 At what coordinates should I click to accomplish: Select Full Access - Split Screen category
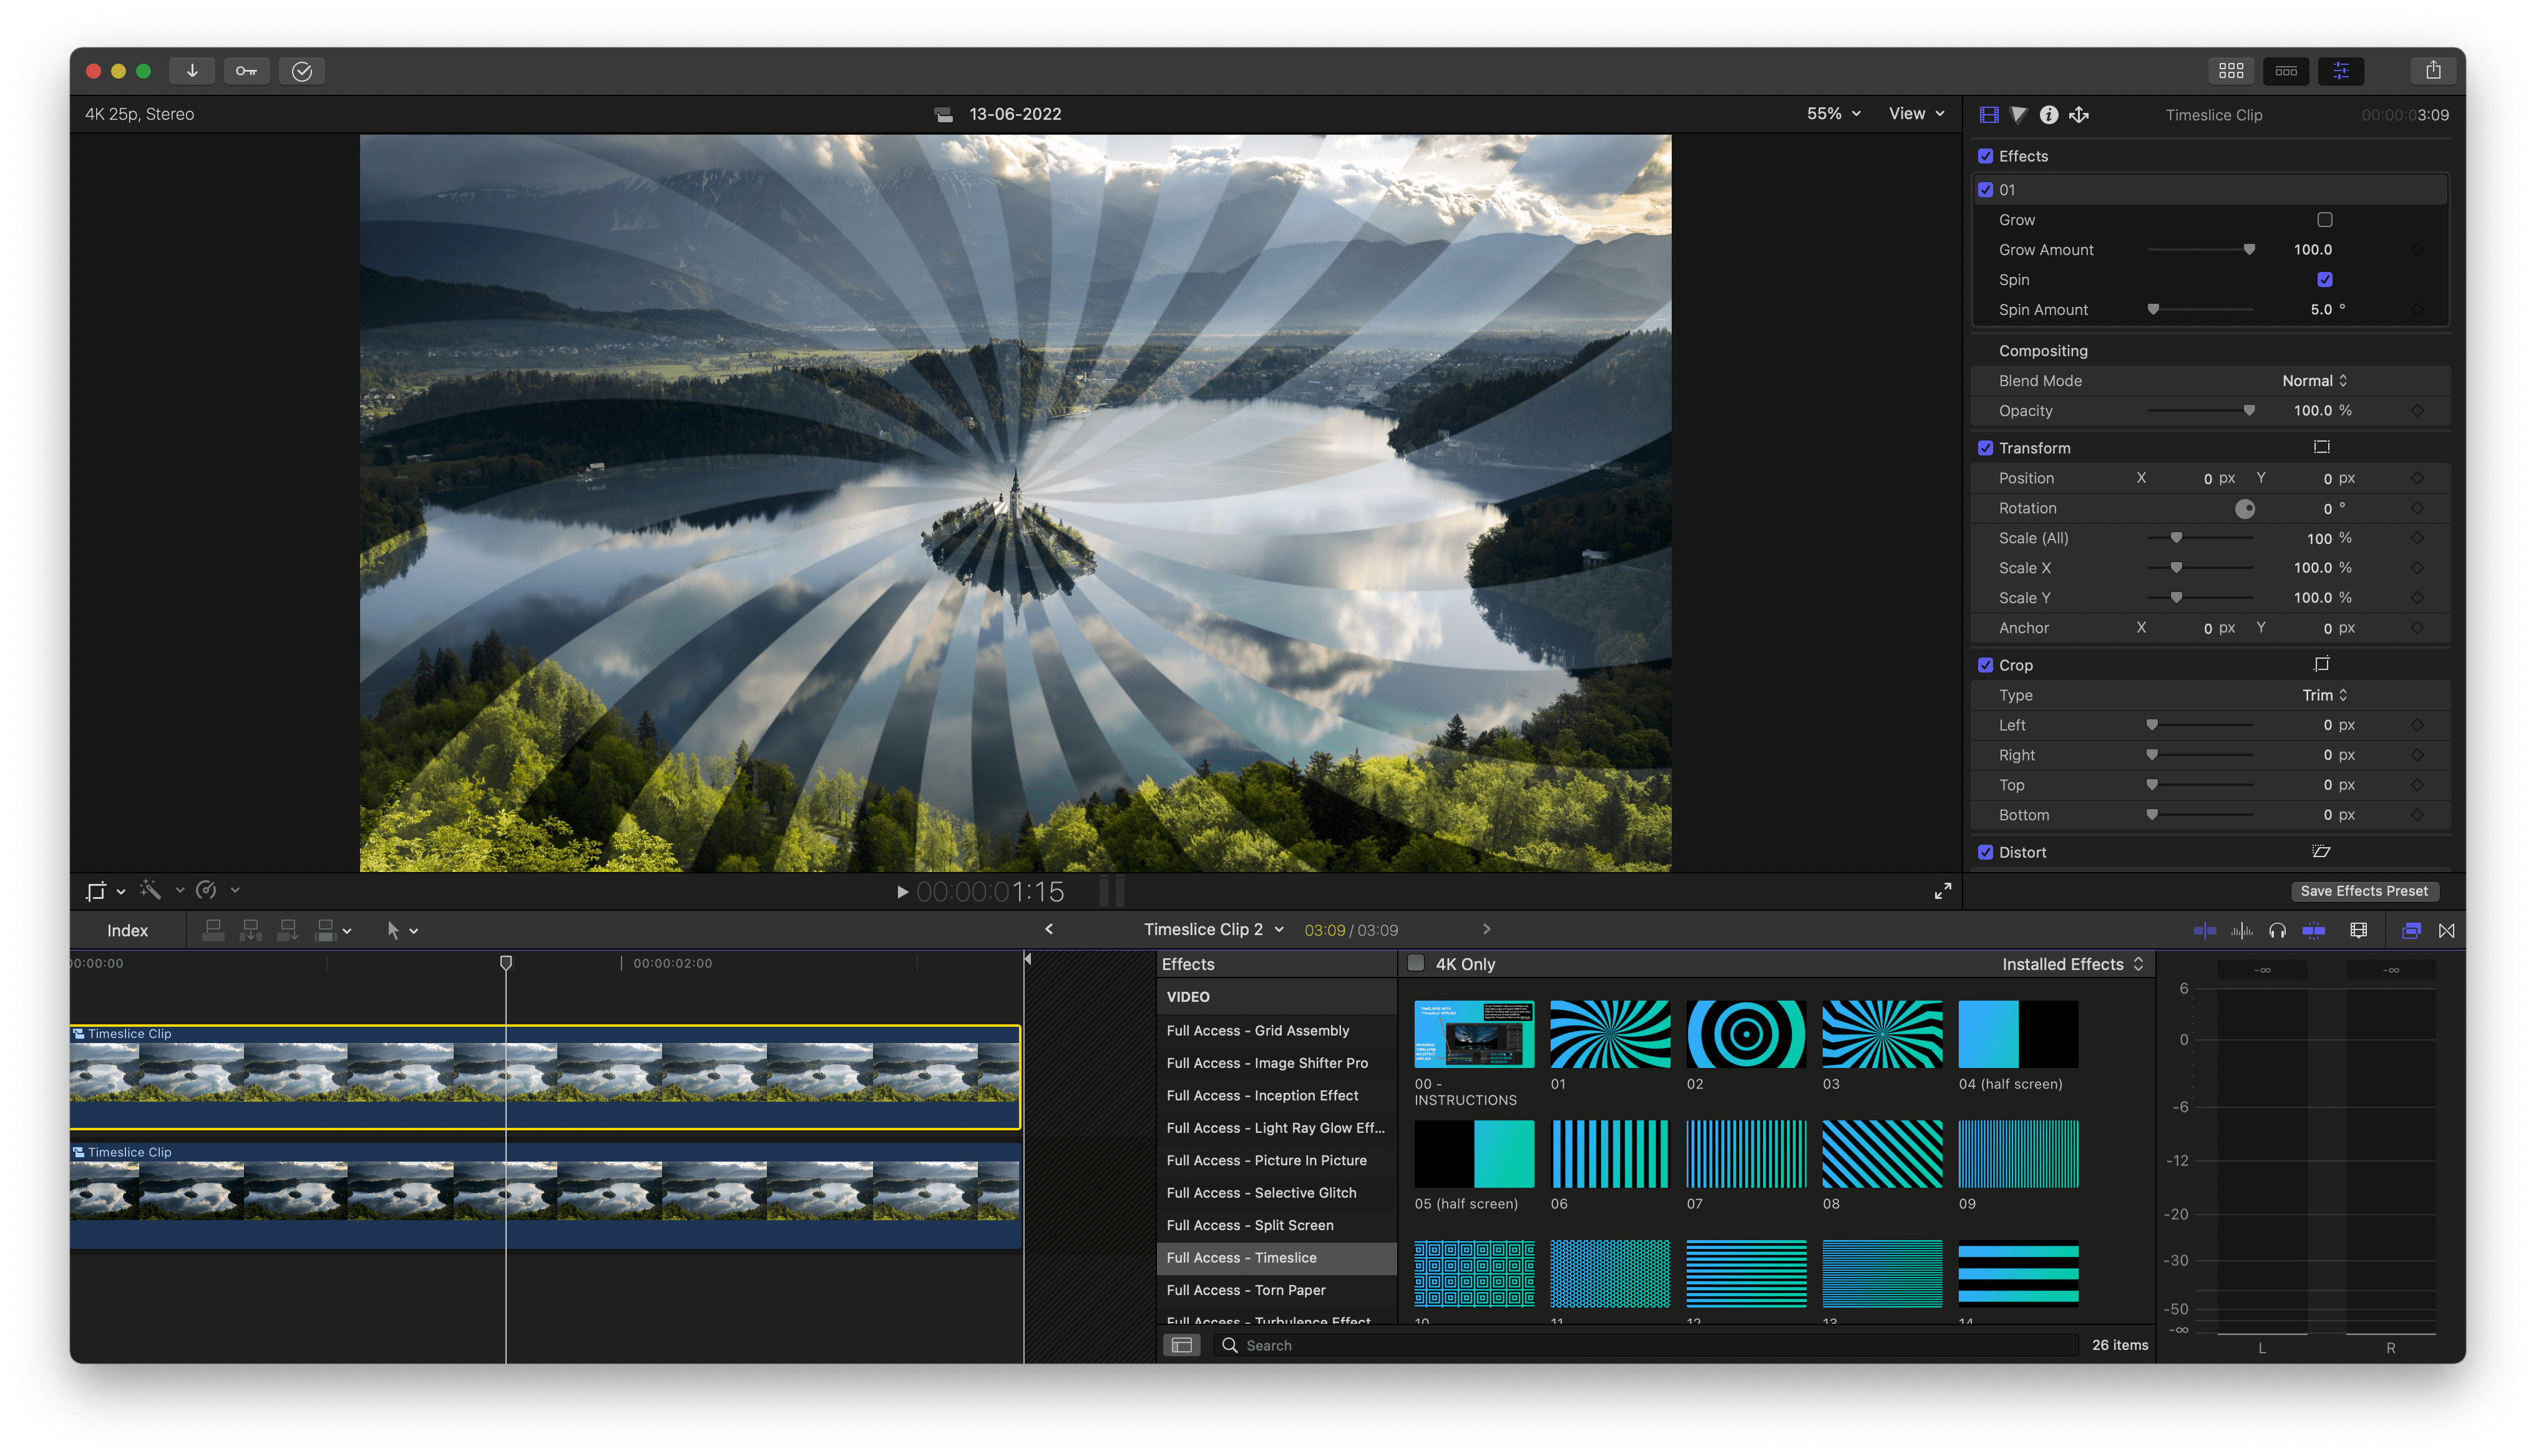(x=1276, y=1225)
